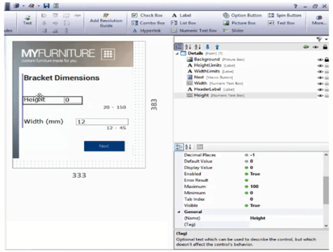Collapse the General property category

tap(179, 212)
